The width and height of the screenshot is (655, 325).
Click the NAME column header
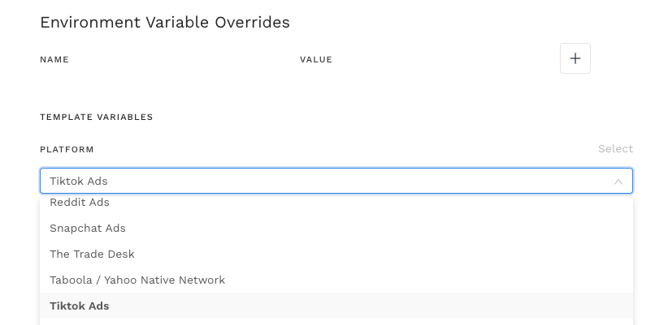click(x=54, y=60)
